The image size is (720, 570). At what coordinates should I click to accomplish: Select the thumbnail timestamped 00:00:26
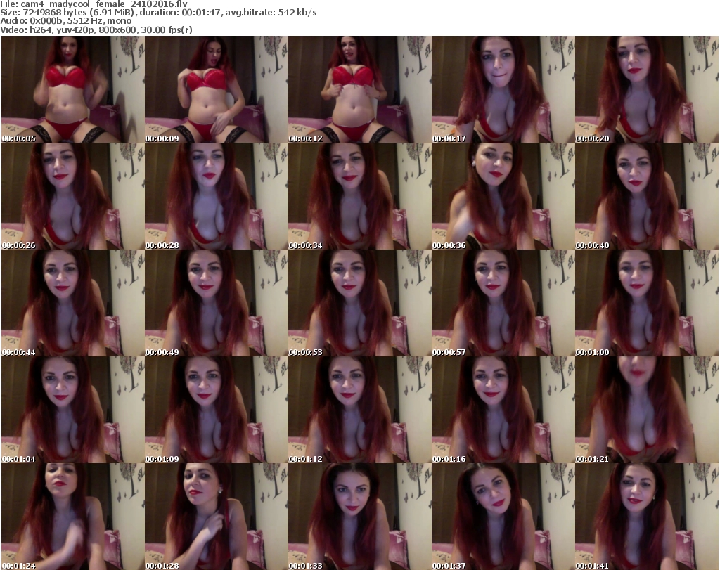click(x=73, y=196)
